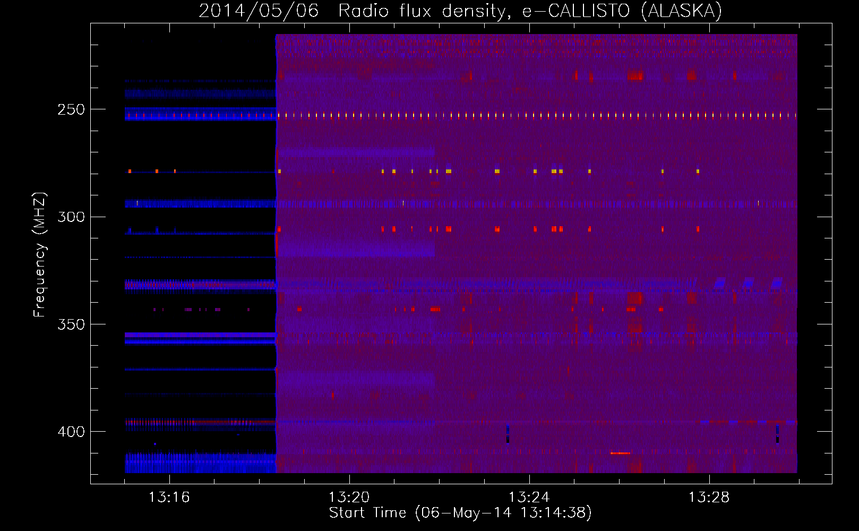
Task: Click the 'Start Time (06-May-14 13:14:38)' label
Action: pyautogui.click(x=460, y=513)
